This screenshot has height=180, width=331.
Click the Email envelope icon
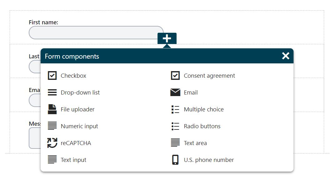175,92
